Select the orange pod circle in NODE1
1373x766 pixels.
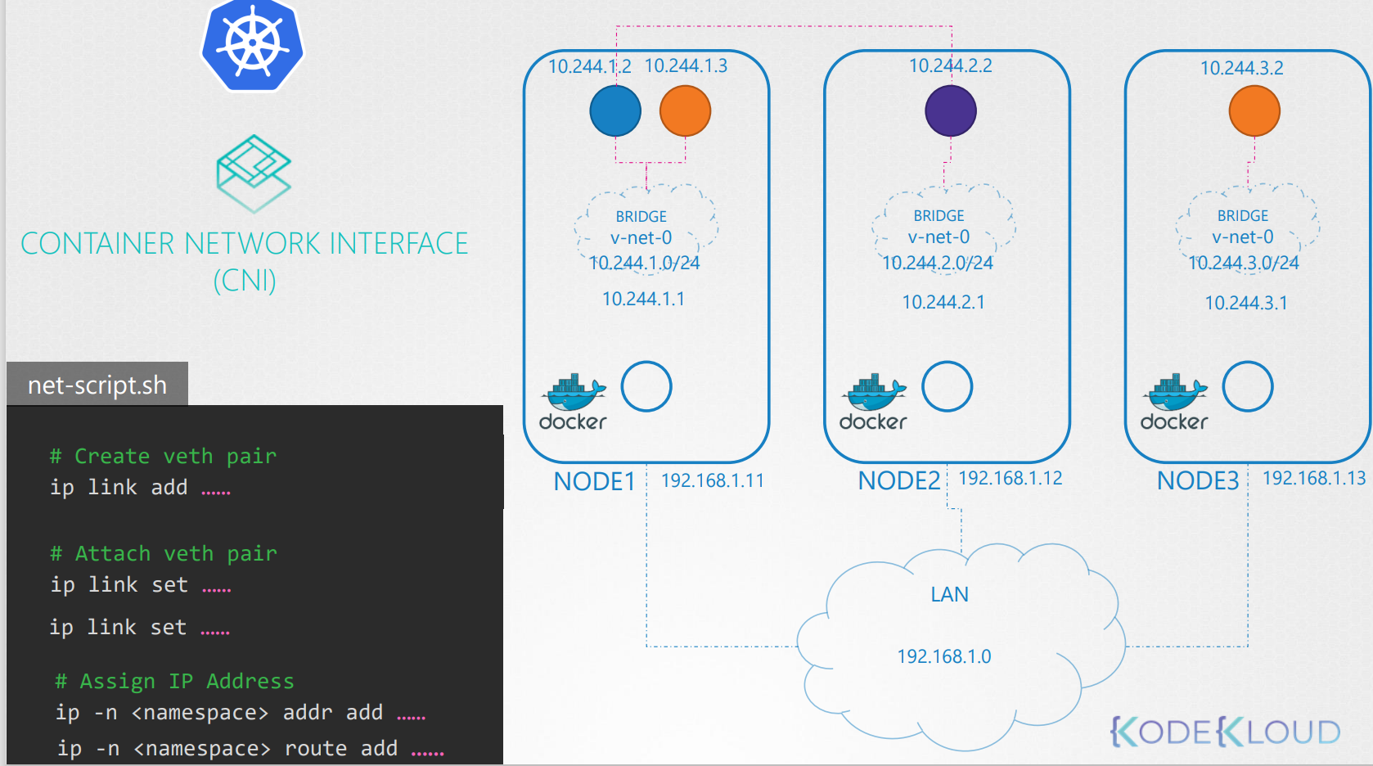(x=685, y=110)
